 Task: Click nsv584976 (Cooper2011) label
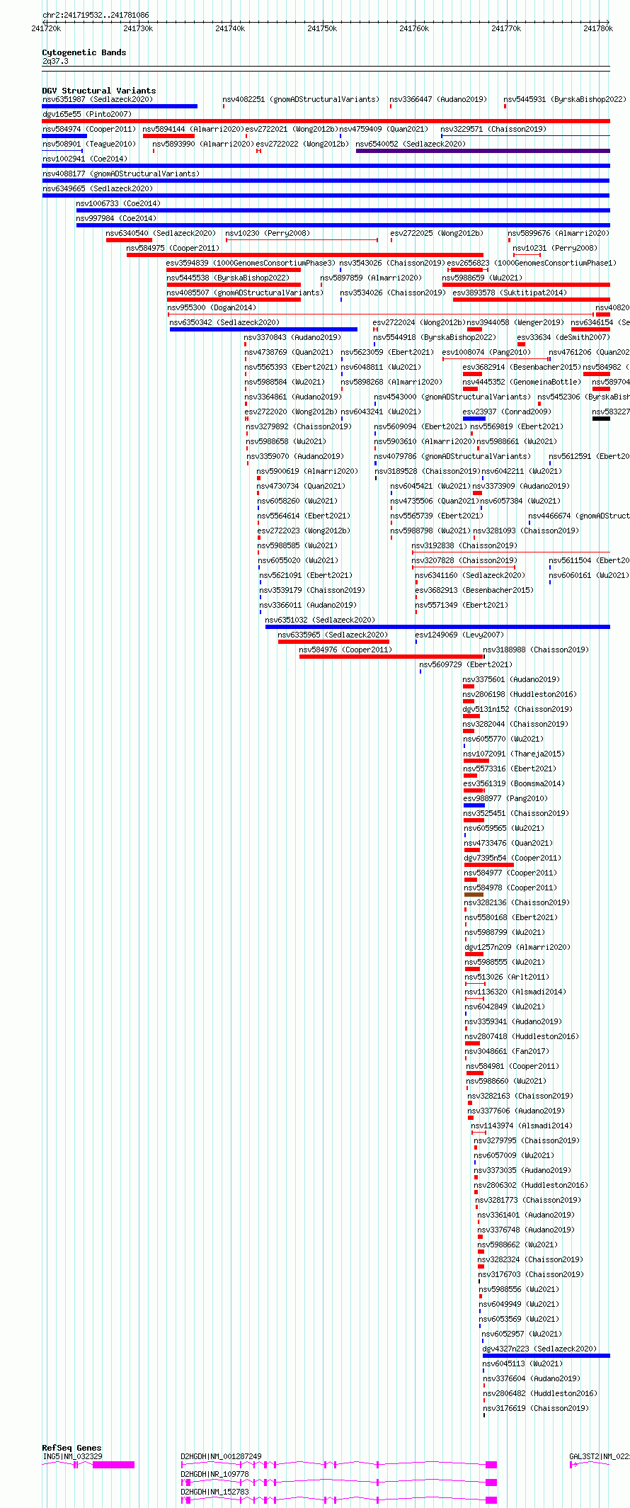coord(345,650)
